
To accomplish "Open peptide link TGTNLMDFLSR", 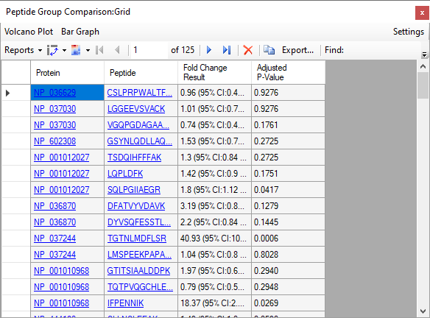I will coord(137,239).
